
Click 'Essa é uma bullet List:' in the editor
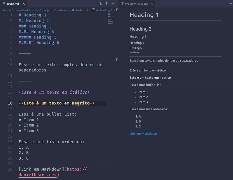click(47, 114)
